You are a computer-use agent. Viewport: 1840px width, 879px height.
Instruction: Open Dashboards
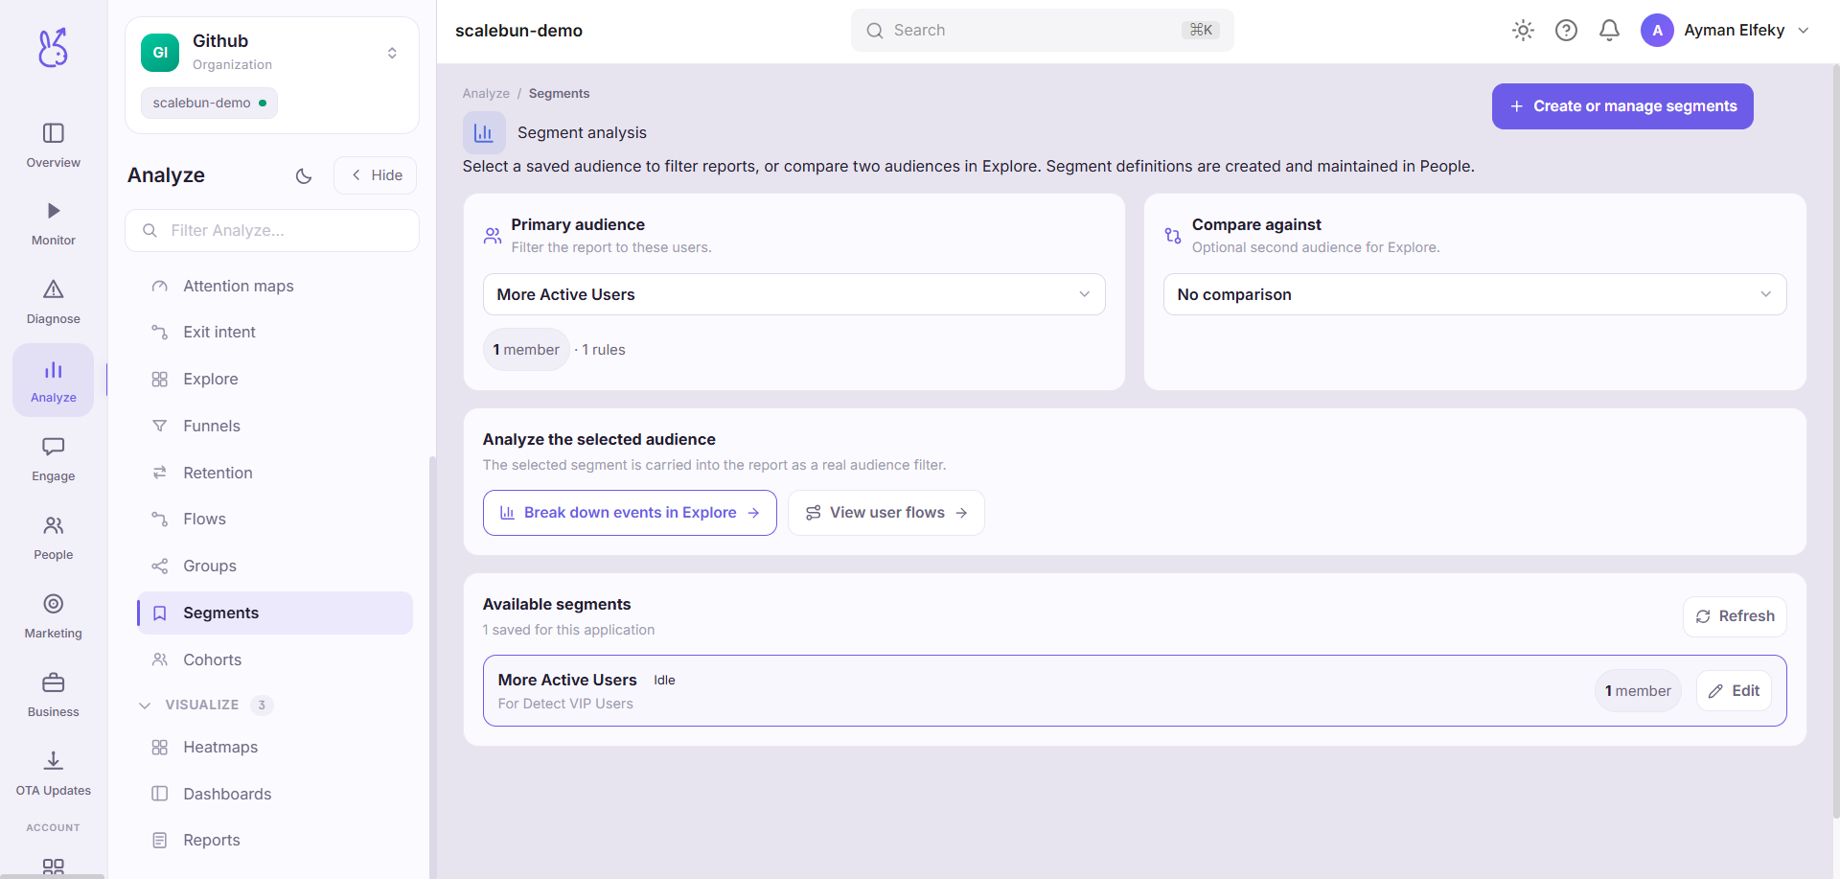pyautogui.click(x=274, y=794)
